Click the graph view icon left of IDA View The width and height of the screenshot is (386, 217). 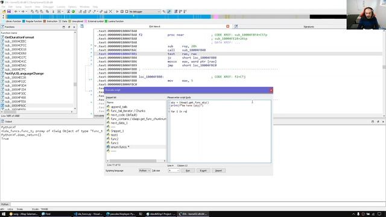click(82, 27)
